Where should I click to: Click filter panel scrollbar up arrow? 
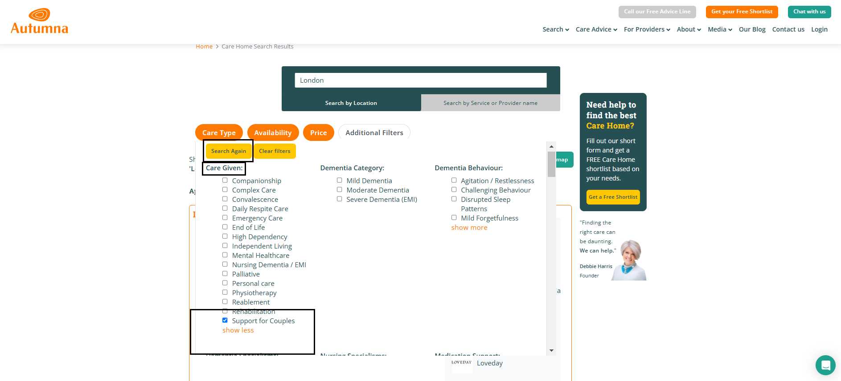[551, 146]
